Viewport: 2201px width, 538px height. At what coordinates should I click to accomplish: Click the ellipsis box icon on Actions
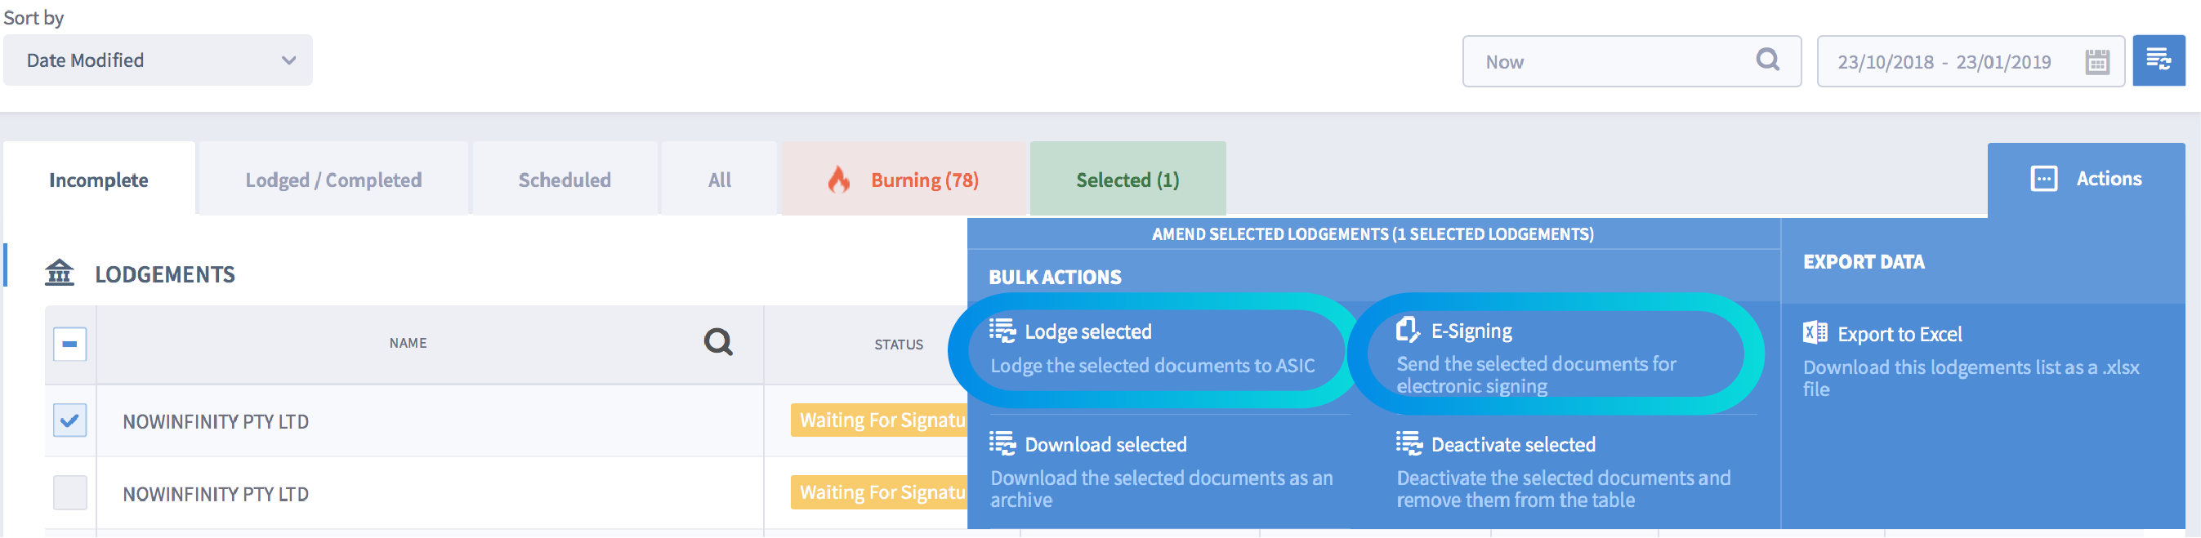click(2044, 179)
